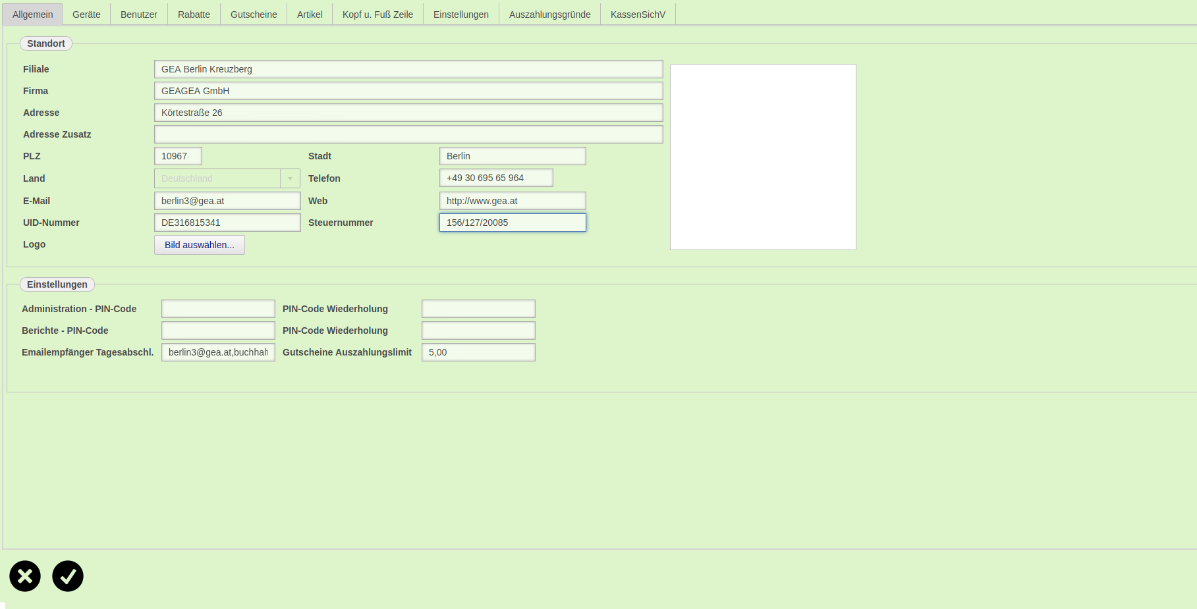
Task: Select the Gutscheine tab
Action: coord(254,14)
